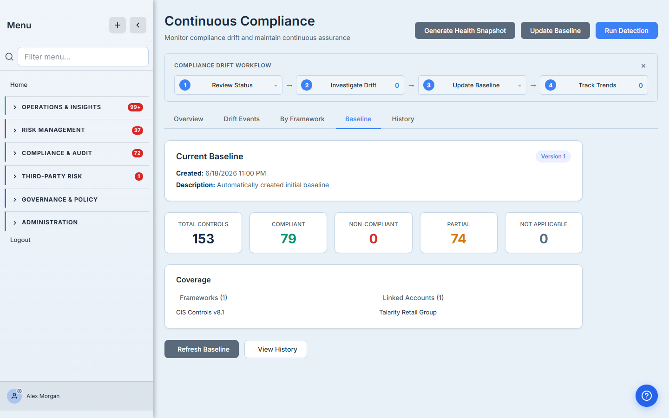Expand Compliance & Audit chevron

[15, 153]
